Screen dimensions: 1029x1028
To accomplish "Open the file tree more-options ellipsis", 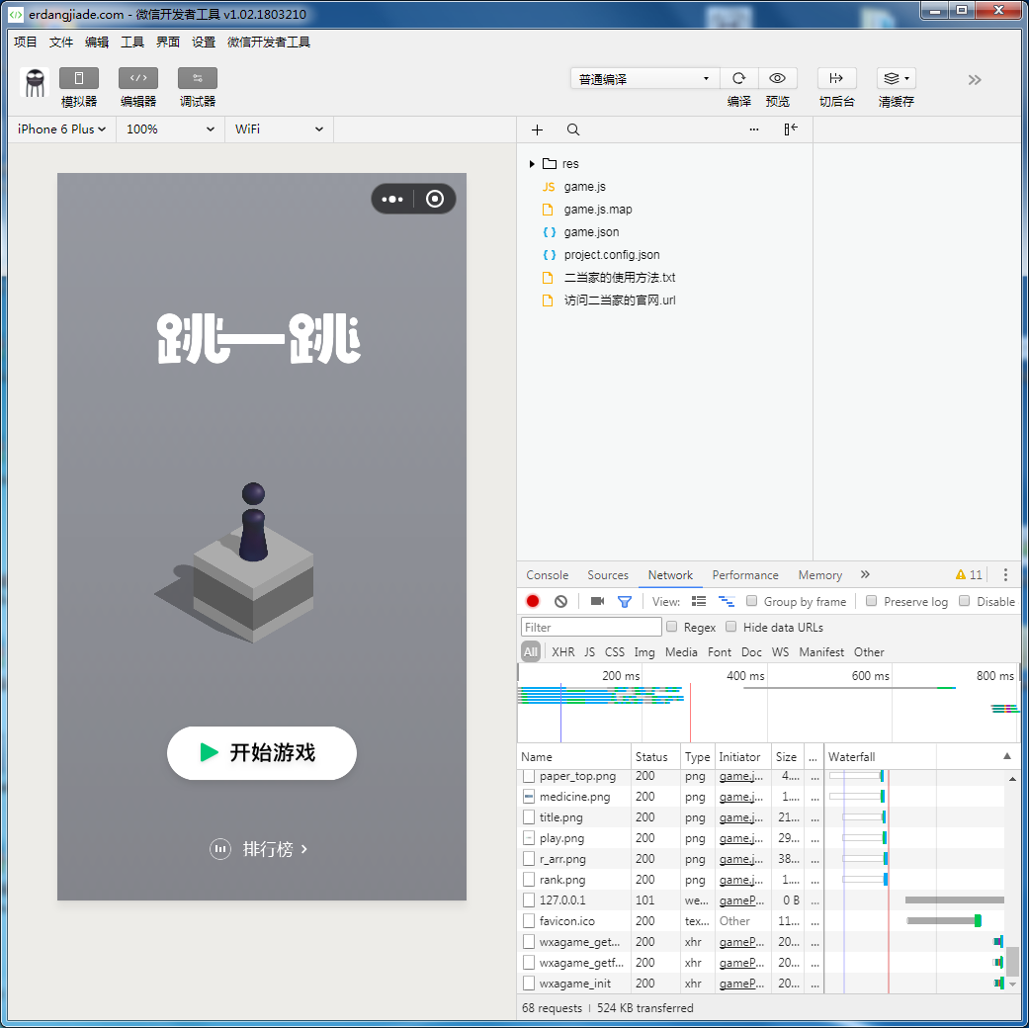I will (x=754, y=129).
